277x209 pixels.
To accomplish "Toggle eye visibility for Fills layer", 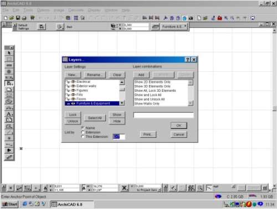I will [x=73, y=94].
